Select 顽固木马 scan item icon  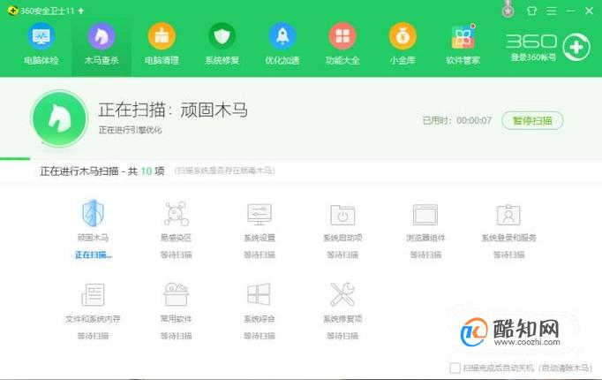[x=93, y=212]
